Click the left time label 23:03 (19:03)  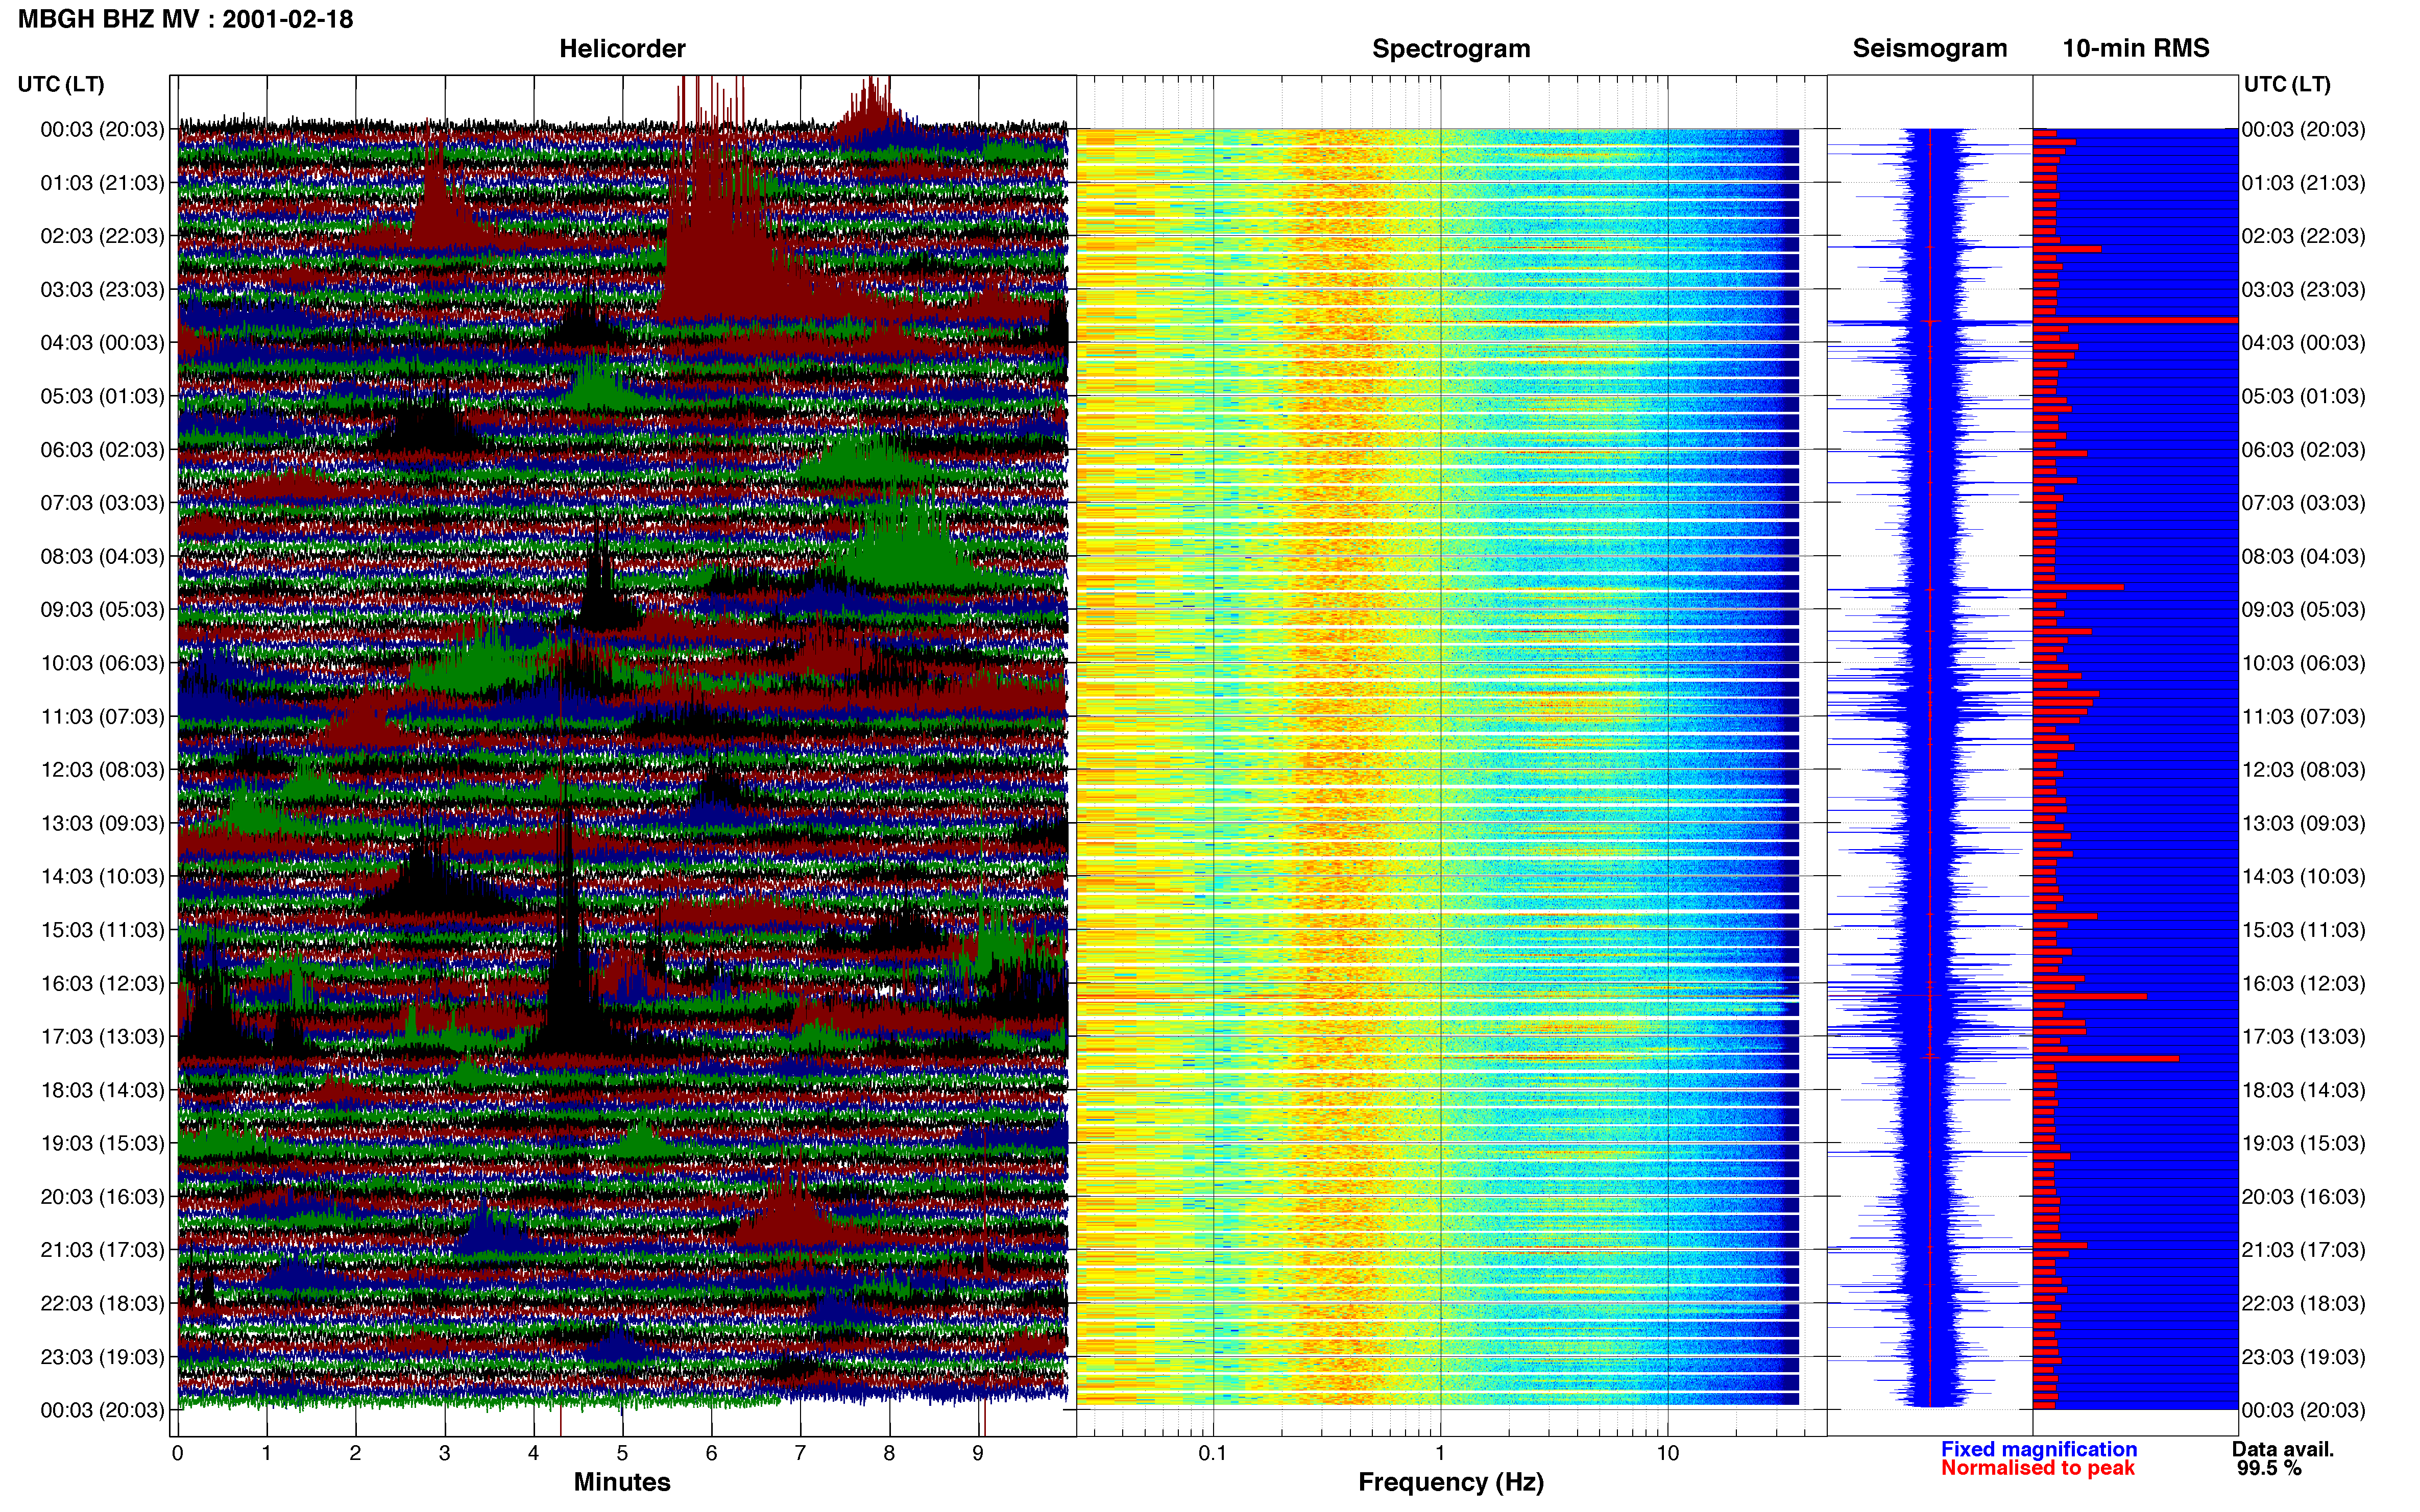tap(102, 1357)
